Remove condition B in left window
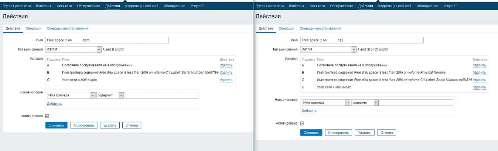Viewport: 498px width, 151px height. click(226, 72)
